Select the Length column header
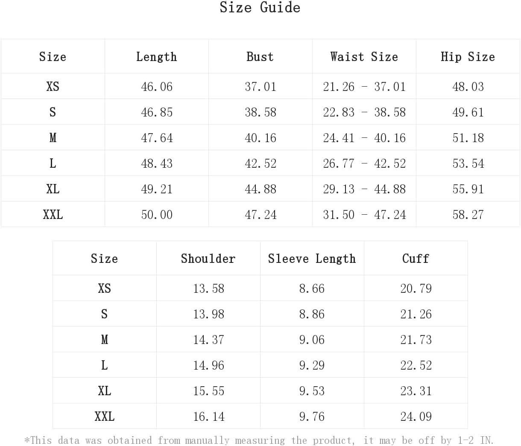Image resolution: width=521 pixels, height=446 pixels. point(156,57)
